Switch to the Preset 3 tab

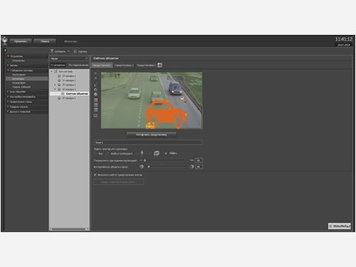point(146,65)
